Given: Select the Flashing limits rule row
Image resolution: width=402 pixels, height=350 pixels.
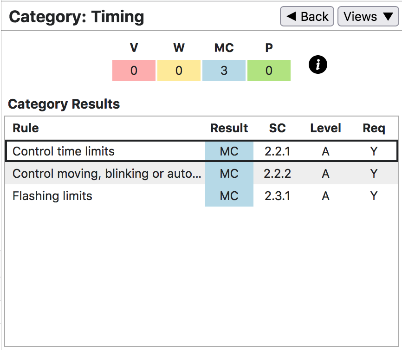Looking at the screenshot, I should tap(52, 196).
